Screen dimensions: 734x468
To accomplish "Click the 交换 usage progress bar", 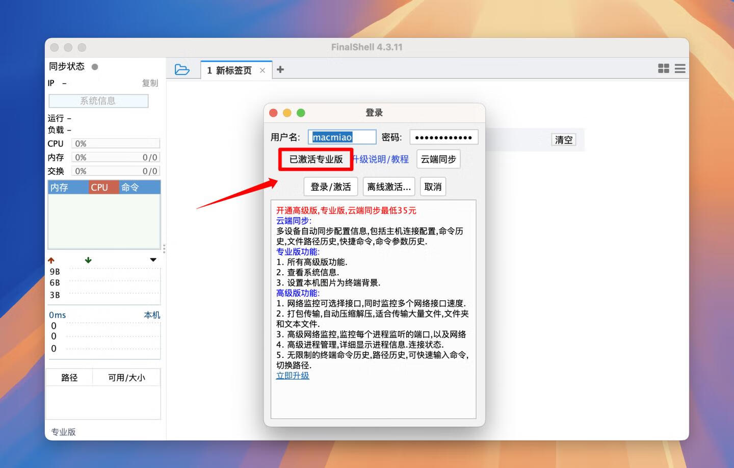I will pyautogui.click(x=116, y=171).
